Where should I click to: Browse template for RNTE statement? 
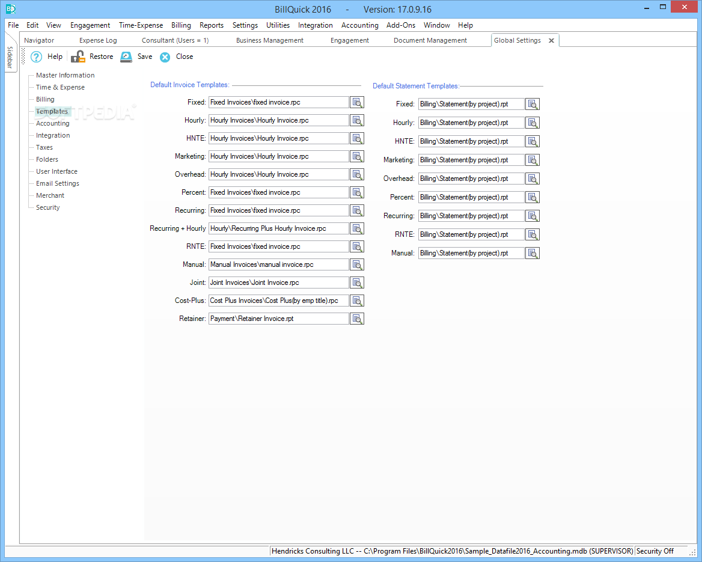[533, 234]
